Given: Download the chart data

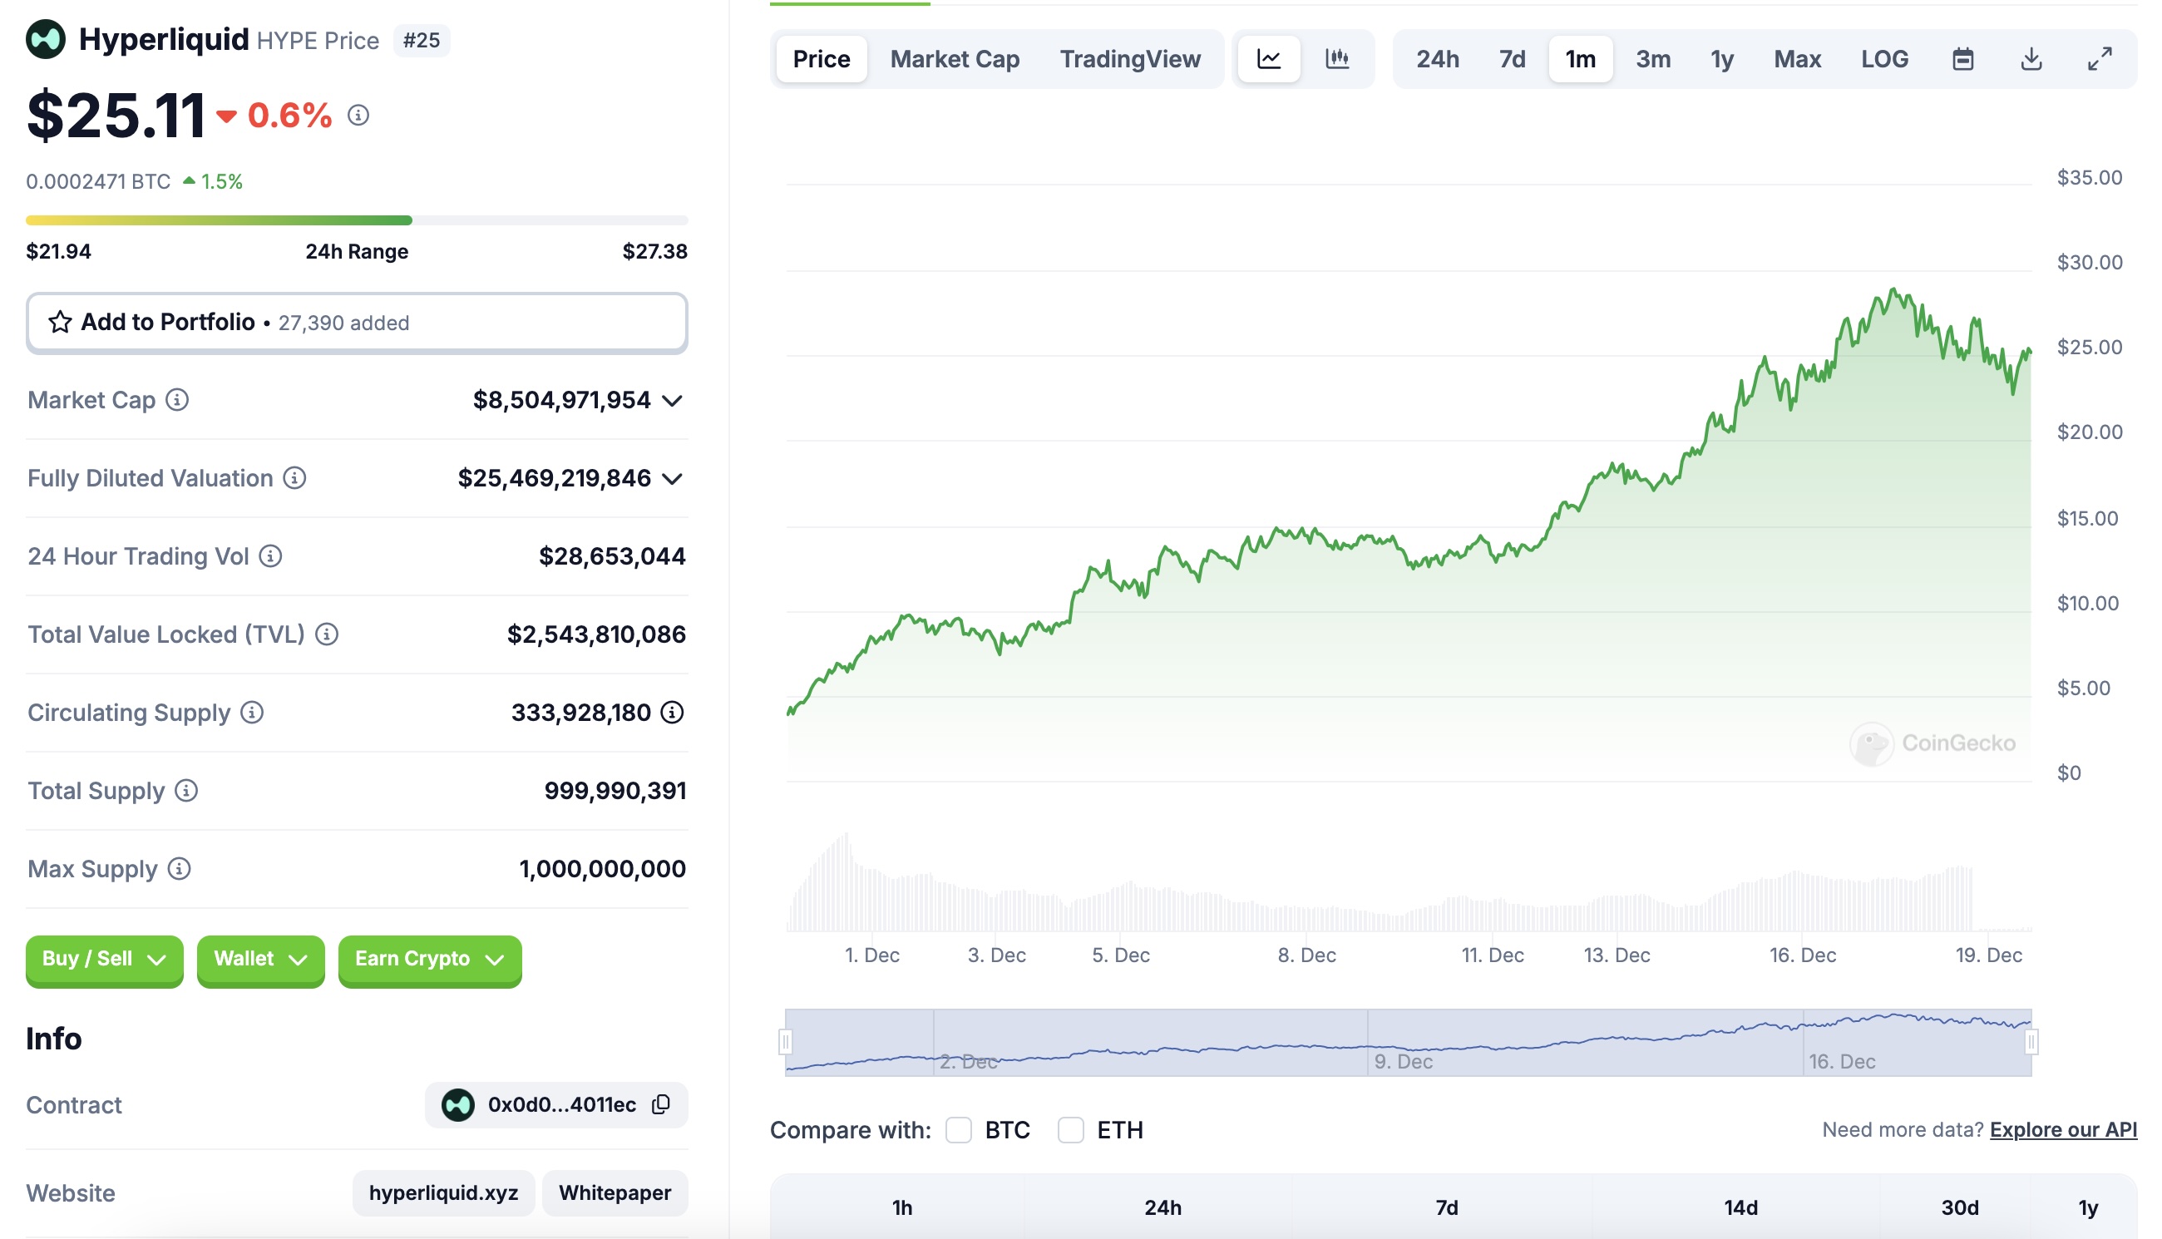Looking at the screenshot, I should coord(2031,59).
